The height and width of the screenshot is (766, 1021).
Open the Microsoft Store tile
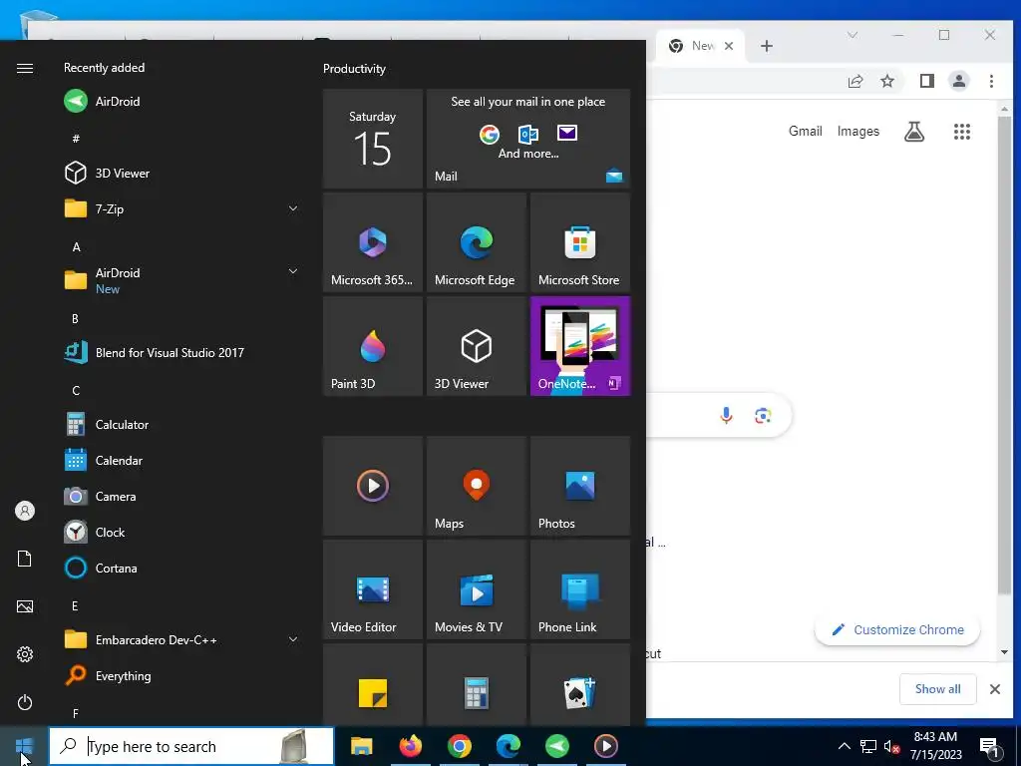[x=580, y=242]
